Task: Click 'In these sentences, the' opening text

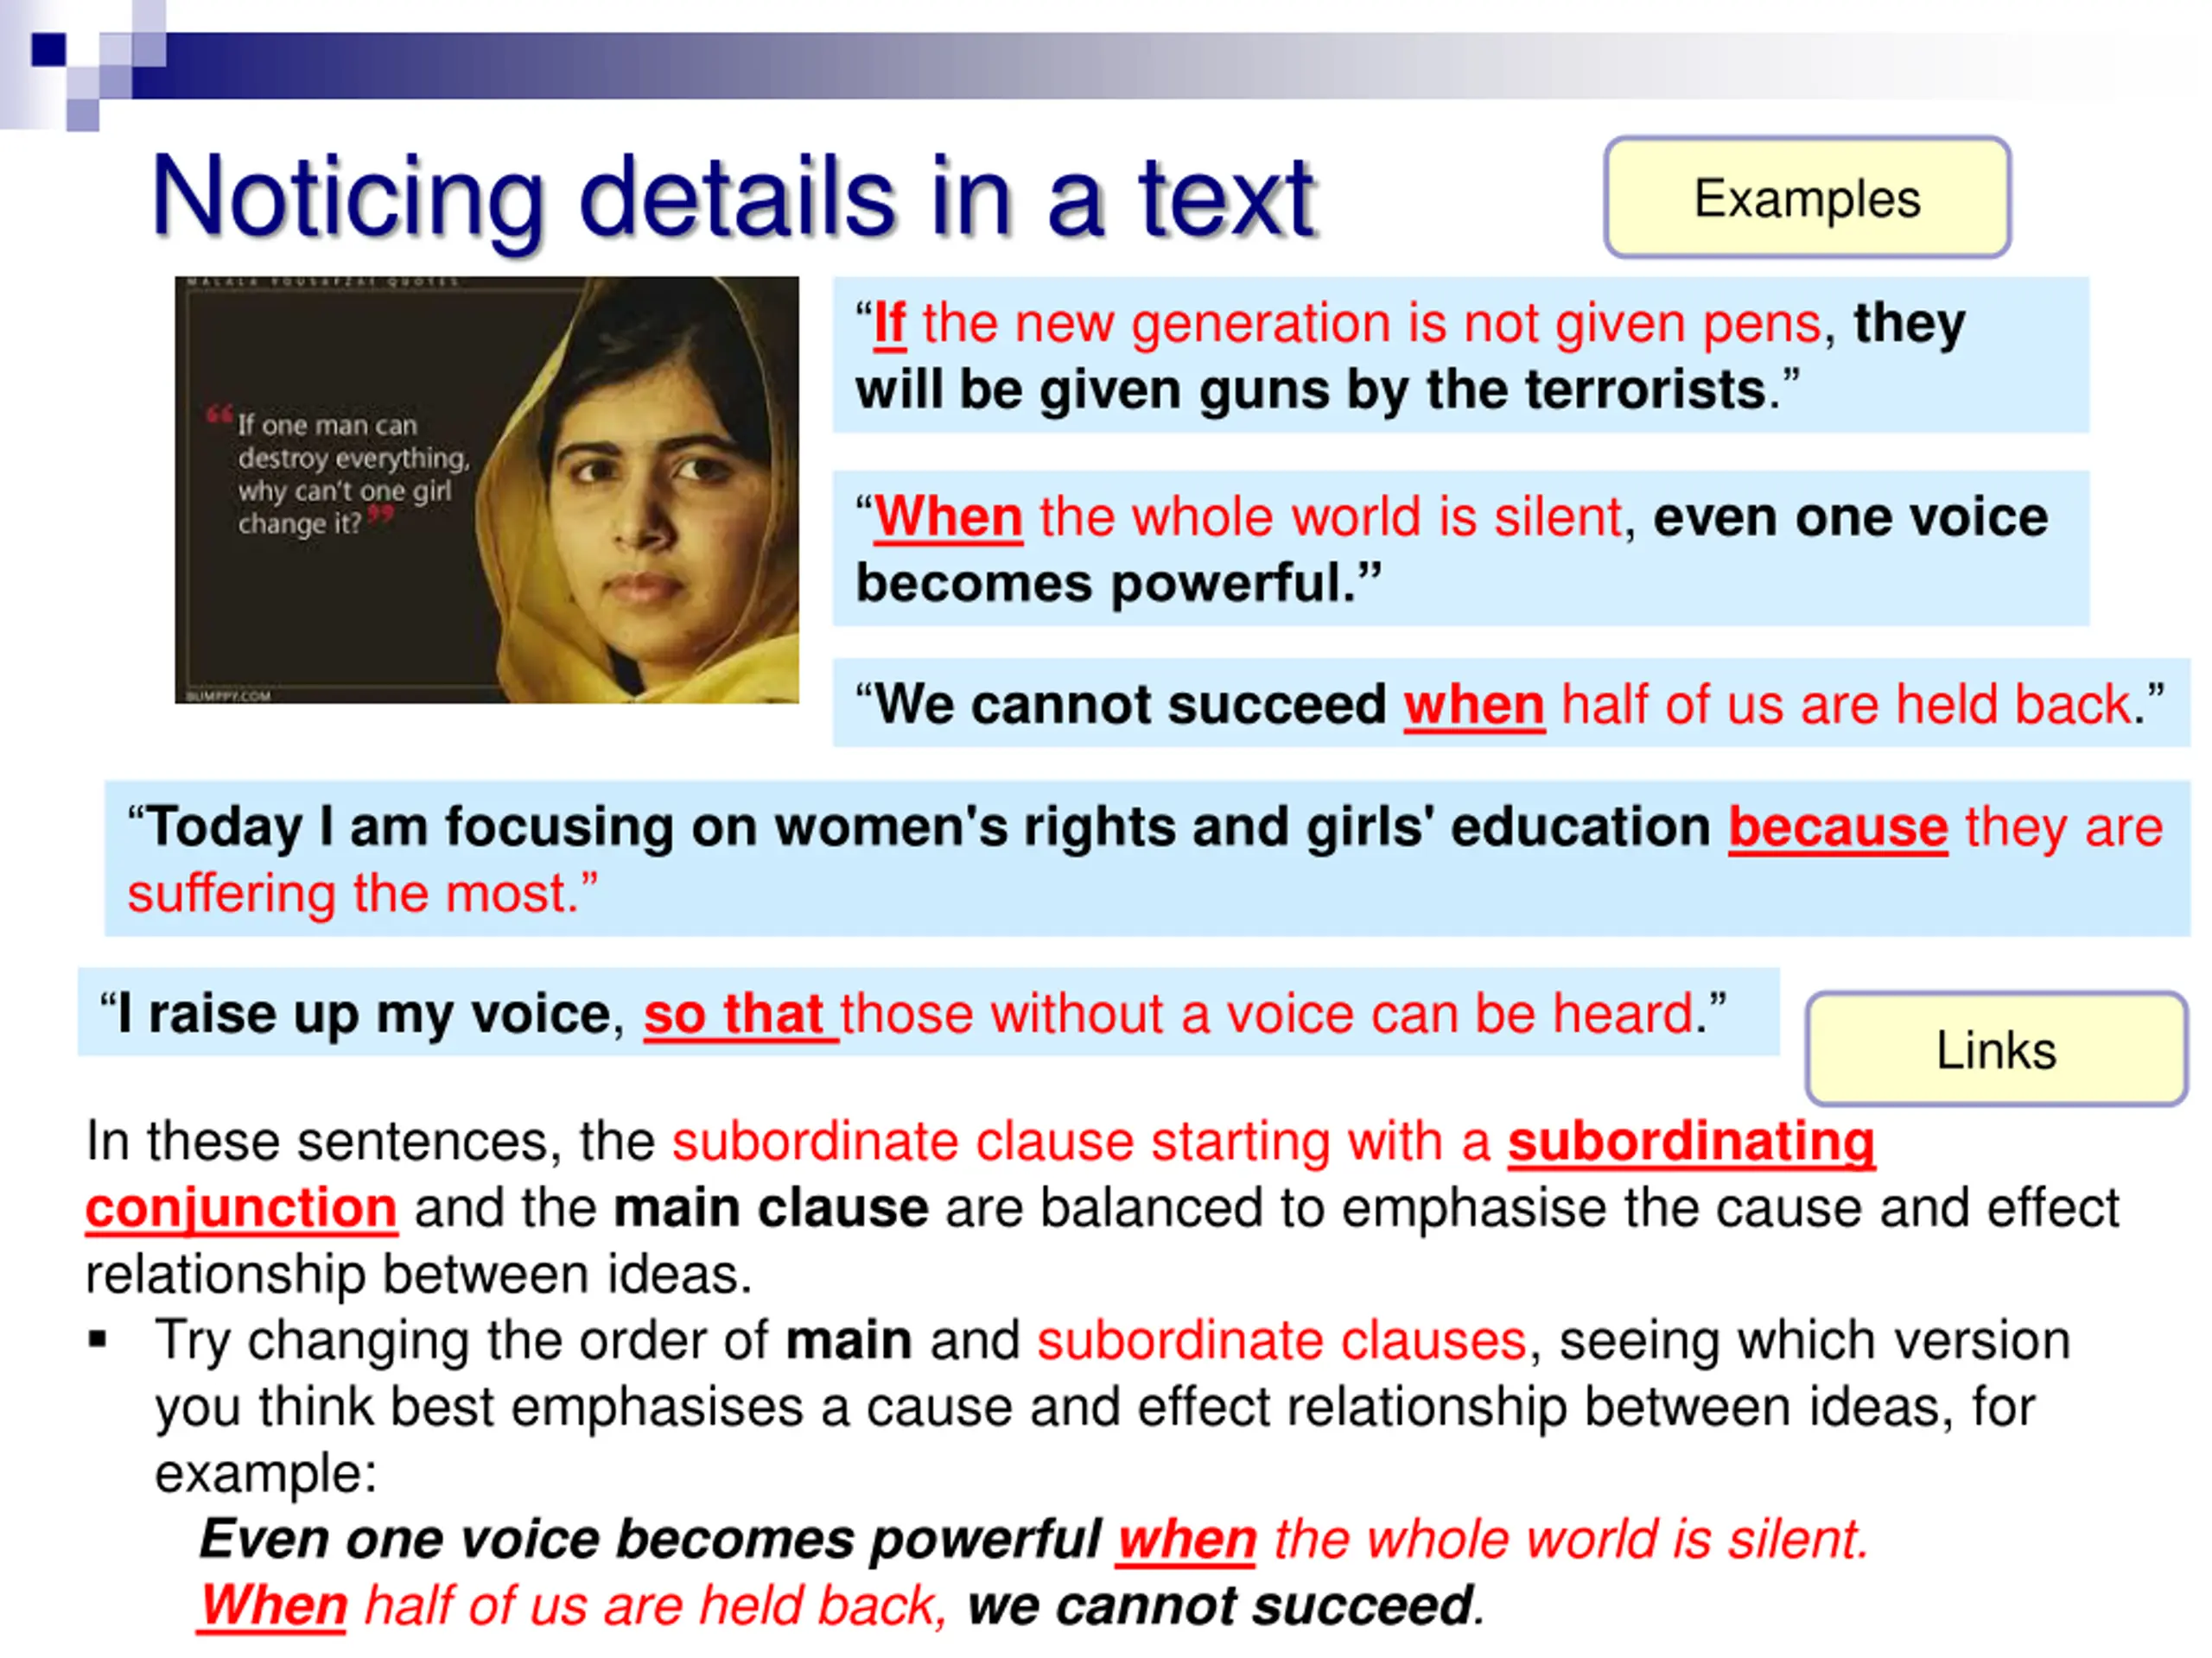Action: click(x=370, y=1142)
